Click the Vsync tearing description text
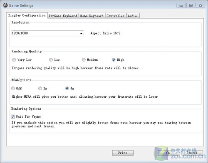 coord(101,124)
